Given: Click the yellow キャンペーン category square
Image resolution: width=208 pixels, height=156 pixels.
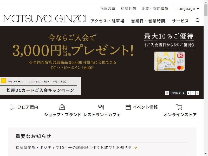Looking at the screenshot, I should click(x=3, y=81).
